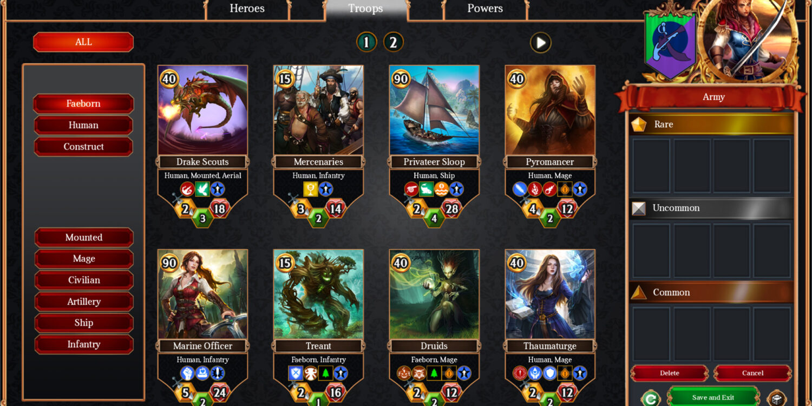This screenshot has height=406, width=812.
Task: Open the Powers tab
Action: [484, 9]
